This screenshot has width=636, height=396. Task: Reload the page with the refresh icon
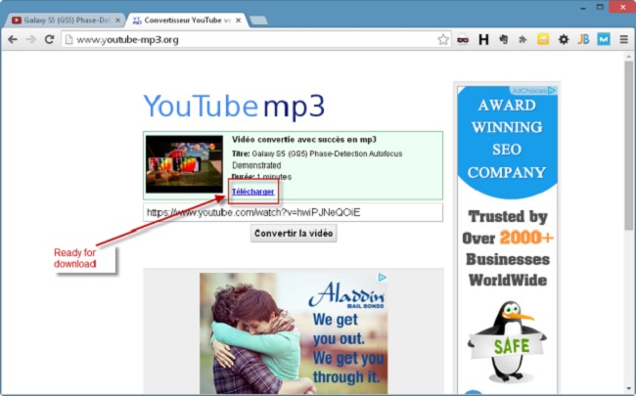point(50,40)
